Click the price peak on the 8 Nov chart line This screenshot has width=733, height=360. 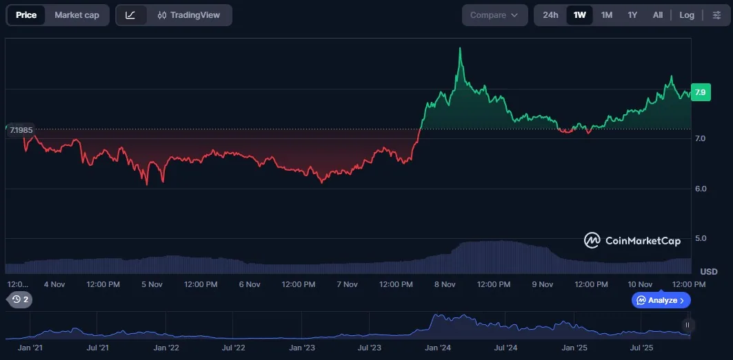[460, 48]
